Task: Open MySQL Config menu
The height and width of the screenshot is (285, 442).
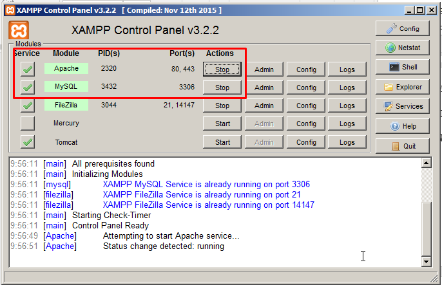Action: (x=306, y=87)
